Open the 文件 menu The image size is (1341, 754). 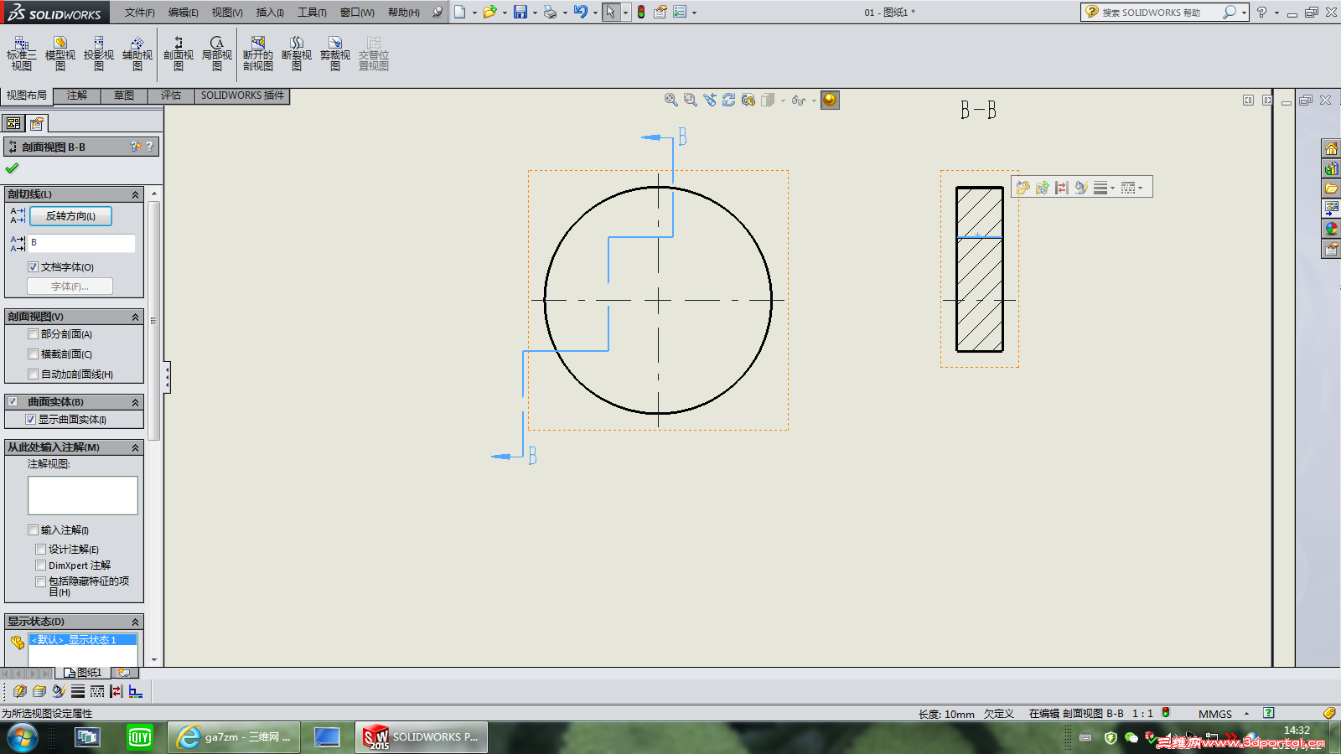(x=140, y=13)
